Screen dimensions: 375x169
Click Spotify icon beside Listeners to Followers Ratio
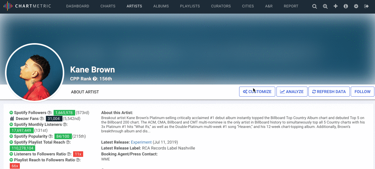(x=11, y=154)
